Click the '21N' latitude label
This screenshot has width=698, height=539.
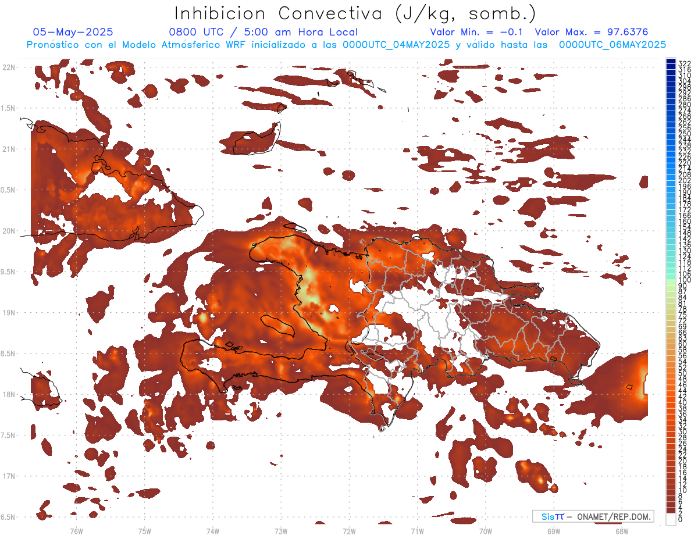click(x=9, y=149)
